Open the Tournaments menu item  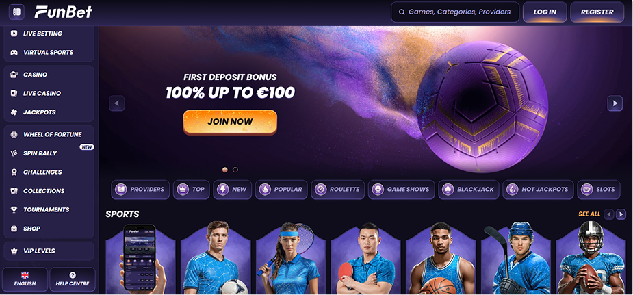(49, 210)
